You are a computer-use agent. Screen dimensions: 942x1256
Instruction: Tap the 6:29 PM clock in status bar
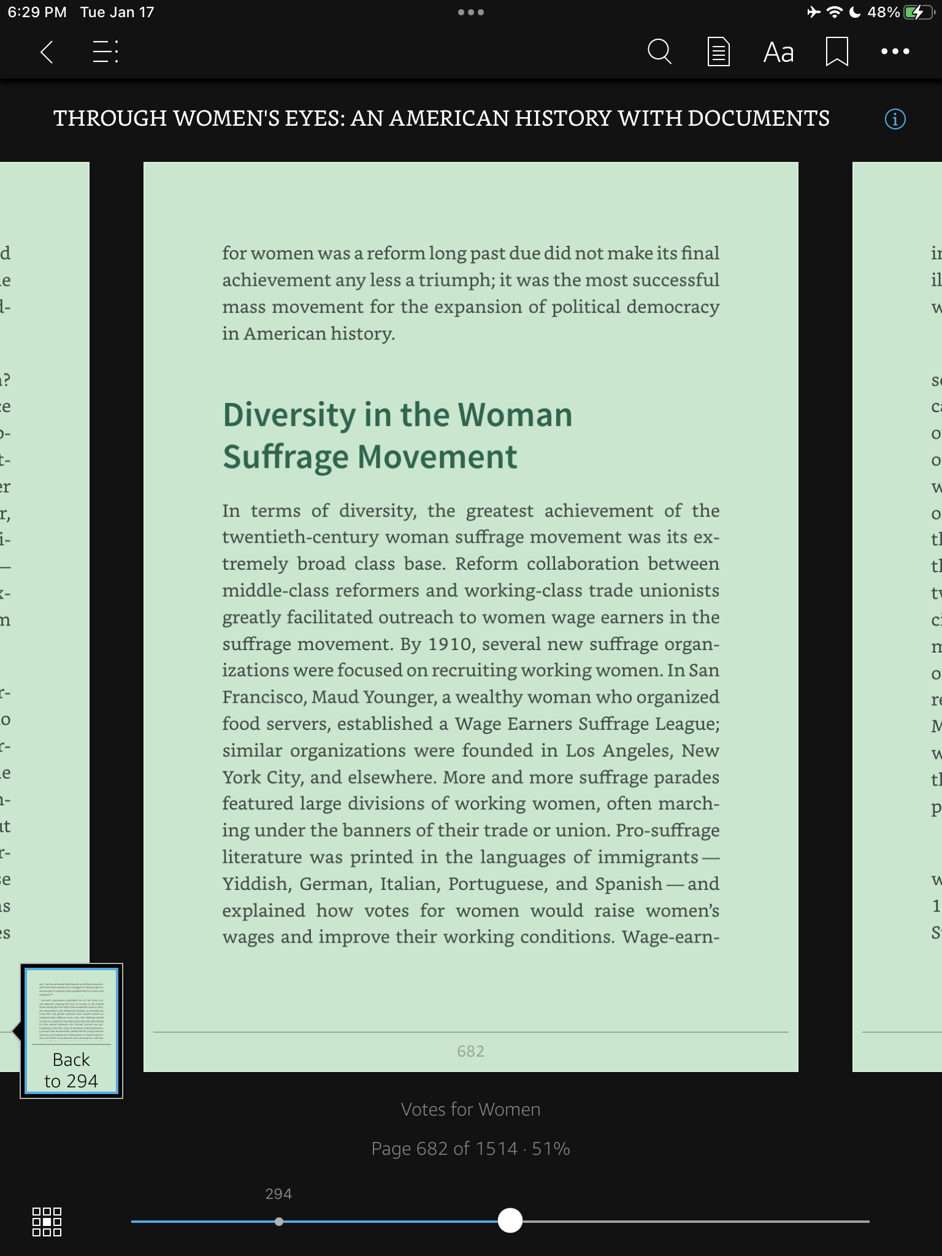37,12
